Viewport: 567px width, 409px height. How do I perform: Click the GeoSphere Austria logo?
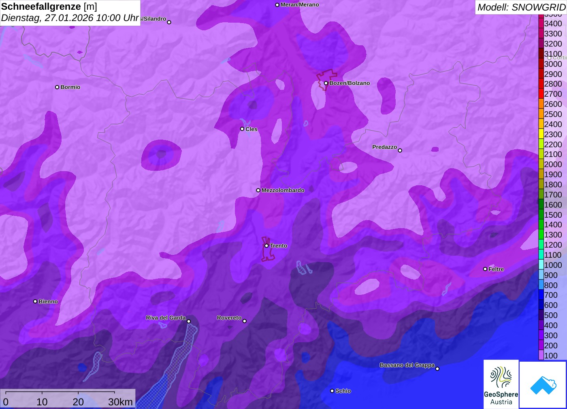(501, 384)
